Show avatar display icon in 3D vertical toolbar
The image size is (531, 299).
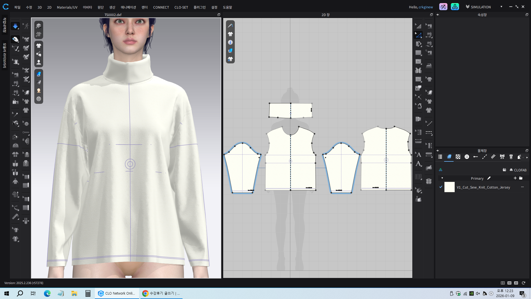pyautogui.click(x=39, y=63)
